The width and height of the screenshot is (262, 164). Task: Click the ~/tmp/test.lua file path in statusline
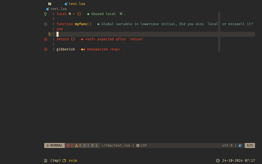116,145
